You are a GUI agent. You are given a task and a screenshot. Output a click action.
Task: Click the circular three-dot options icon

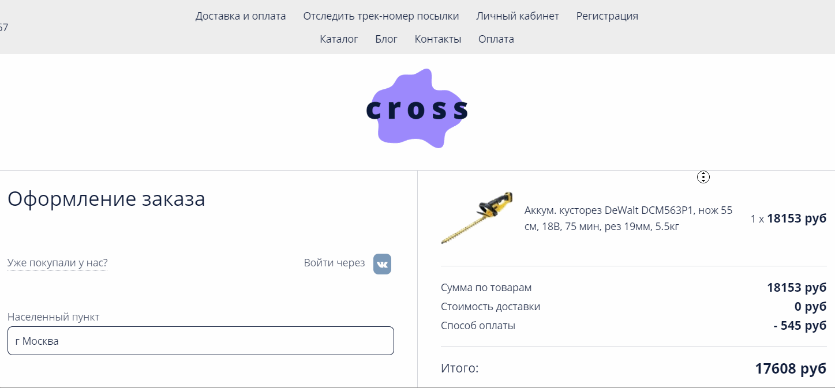[703, 177]
